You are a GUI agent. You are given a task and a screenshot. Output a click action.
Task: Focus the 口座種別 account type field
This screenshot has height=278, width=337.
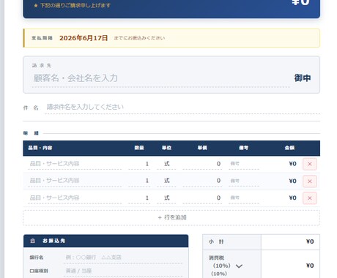tap(123, 271)
